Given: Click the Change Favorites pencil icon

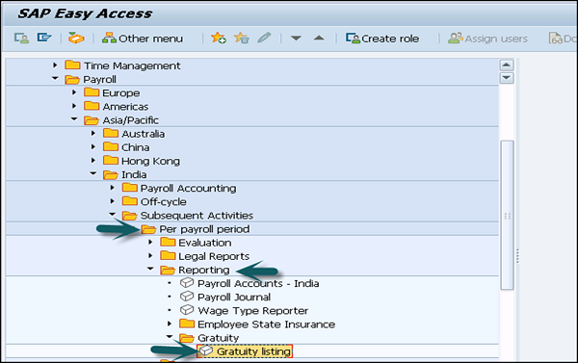Looking at the screenshot, I should [x=264, y=38].
